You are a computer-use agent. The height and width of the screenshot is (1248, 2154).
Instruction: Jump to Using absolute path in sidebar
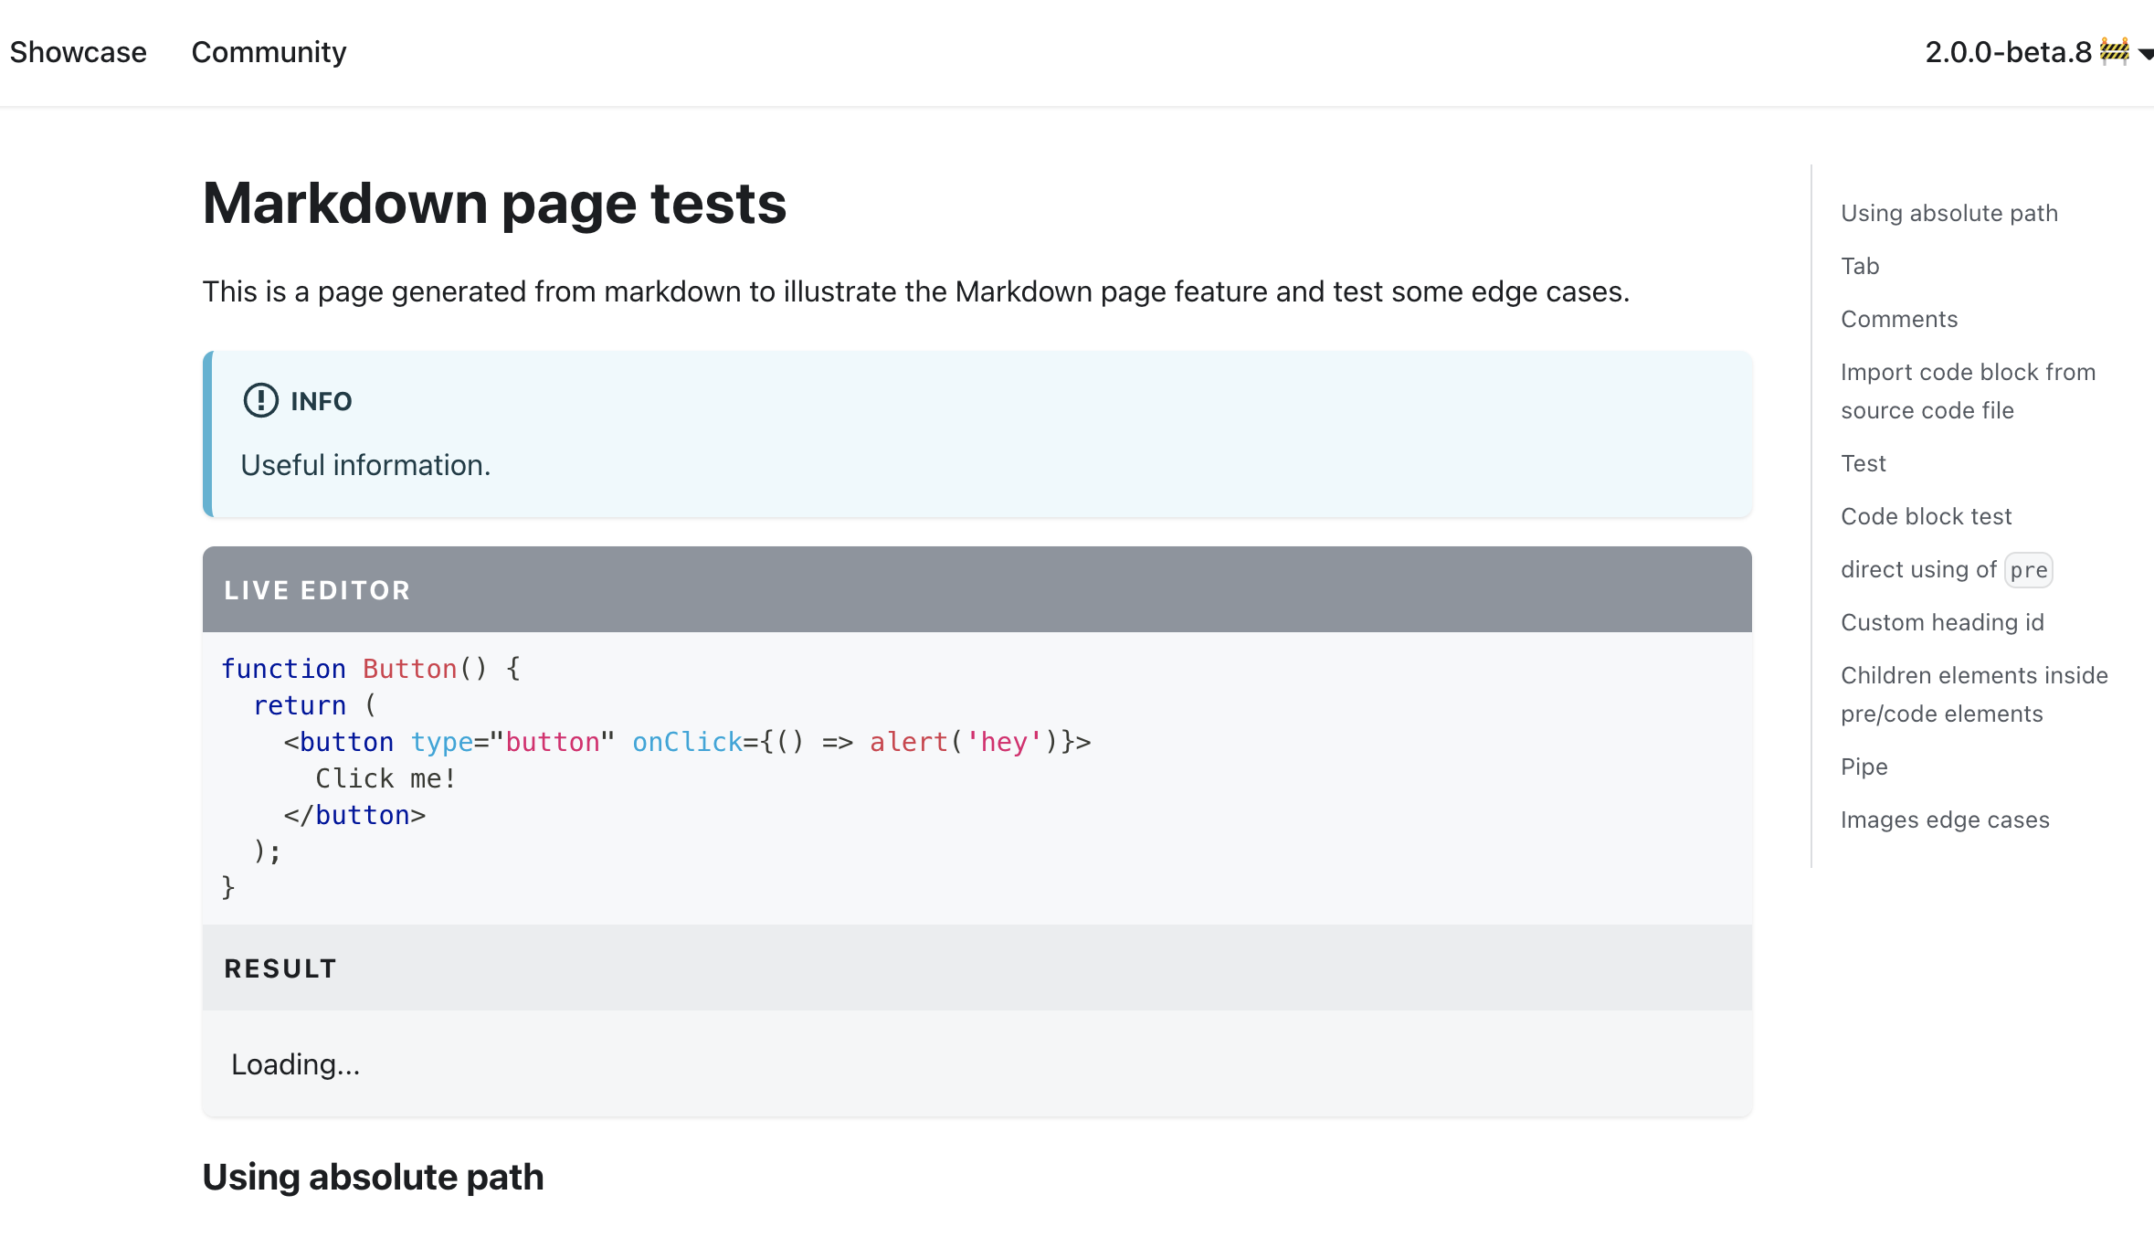tap(1948, 213)
